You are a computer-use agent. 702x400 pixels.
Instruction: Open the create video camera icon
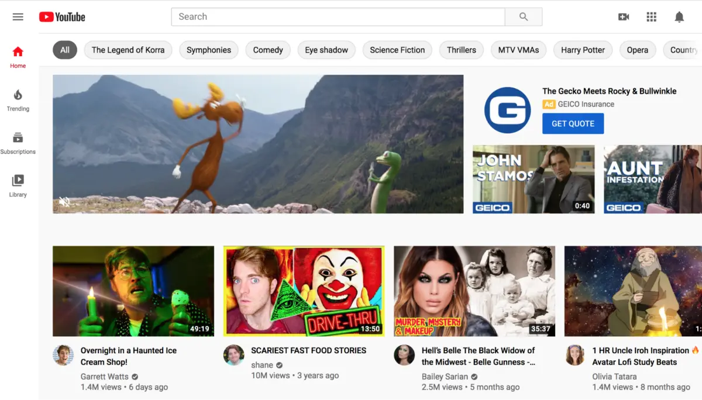click(x=624, y=17)
